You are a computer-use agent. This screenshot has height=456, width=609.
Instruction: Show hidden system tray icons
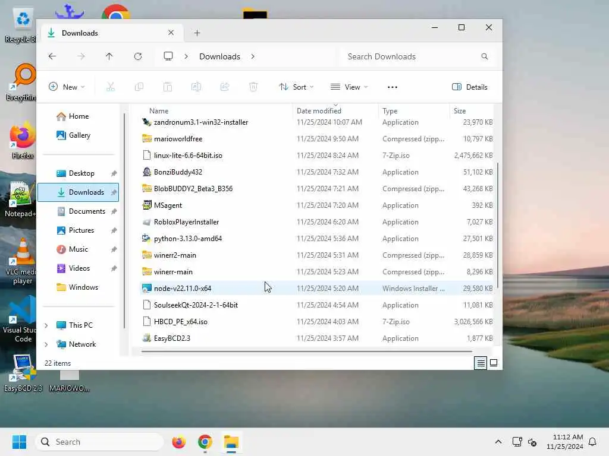pyautogui.click(x=498, y=442)
